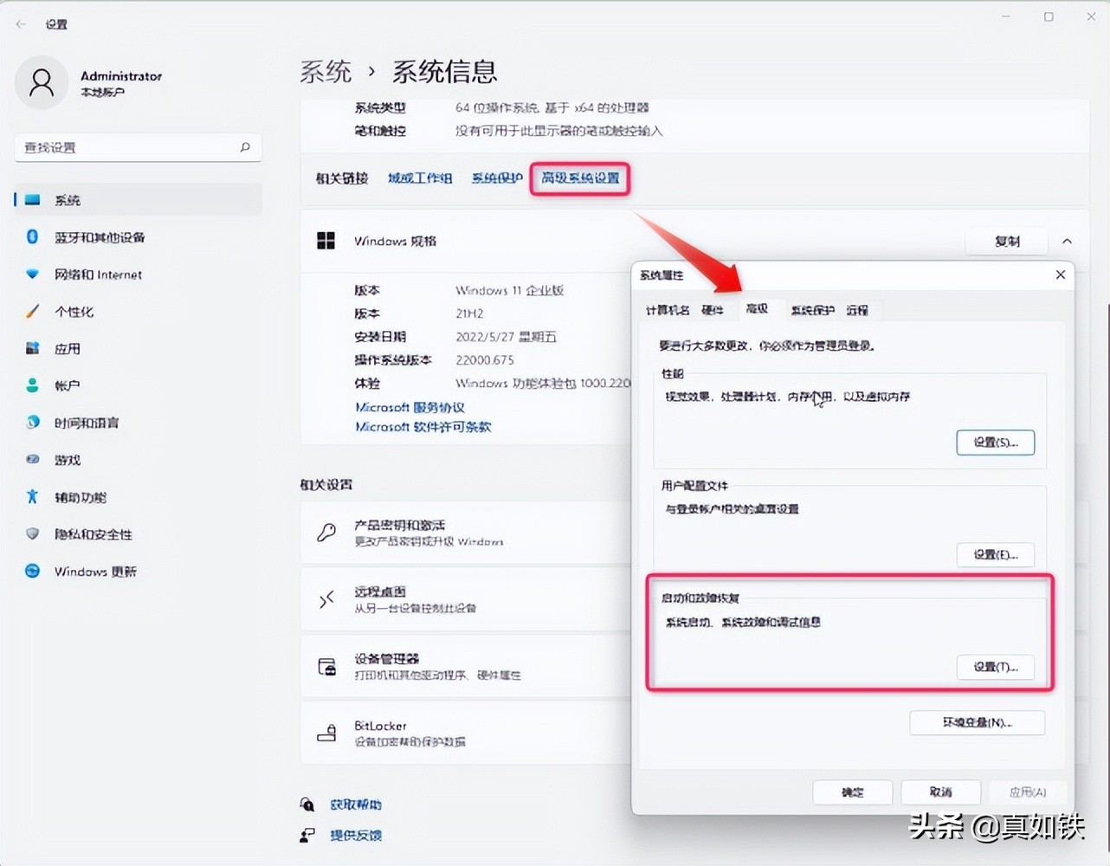The image size is (1110, 866).
Task: Open Apps (应用) settings
Action: tap(67, 348)
